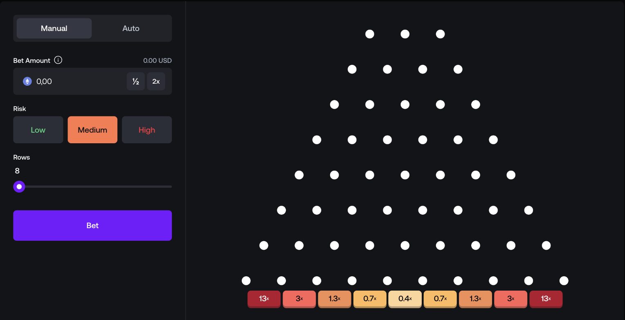
Task: Click the Rows slider handle
Action: coord(19,187)
